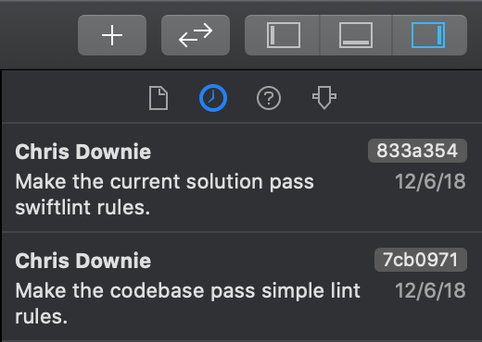The height and width of the screenshot is (342, 482).
Task: Select the History inspector clock icon
Action: pyautogui.click(x=213, y=98)
